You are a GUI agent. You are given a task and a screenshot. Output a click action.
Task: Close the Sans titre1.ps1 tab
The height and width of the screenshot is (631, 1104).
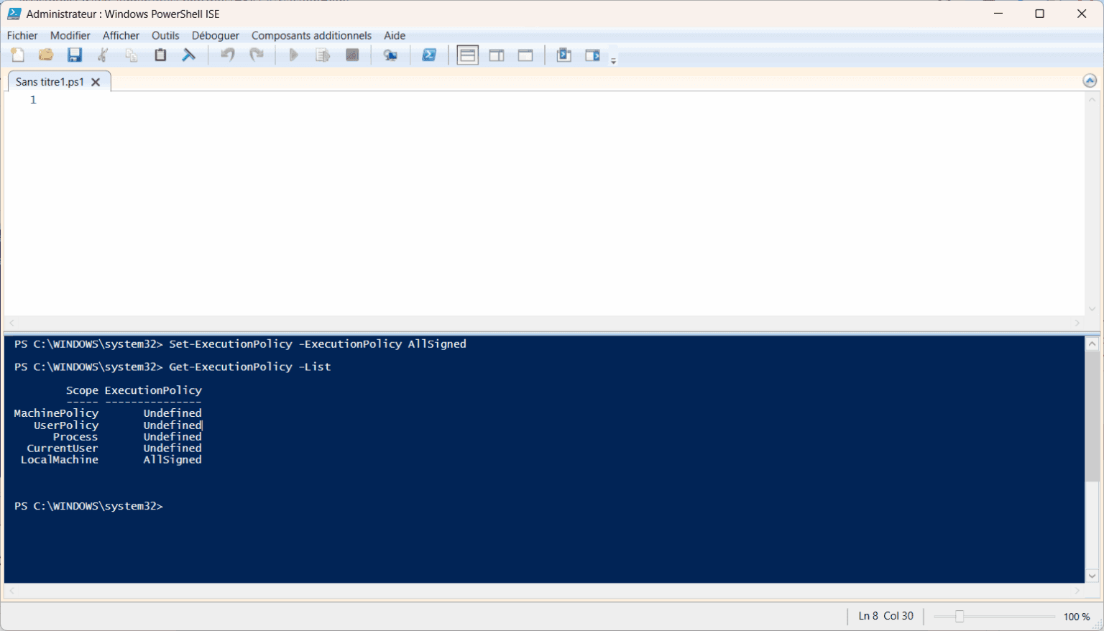click(x=96, y=81)
